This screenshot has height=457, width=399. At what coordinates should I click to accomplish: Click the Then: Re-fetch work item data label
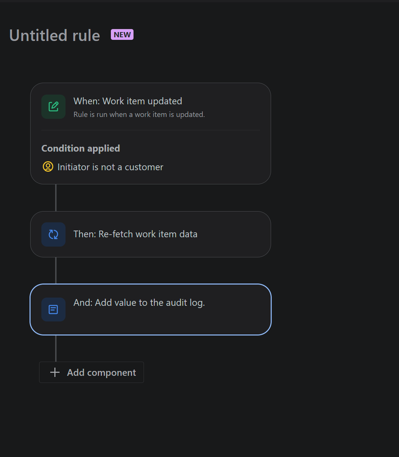(x=135, y=234)
